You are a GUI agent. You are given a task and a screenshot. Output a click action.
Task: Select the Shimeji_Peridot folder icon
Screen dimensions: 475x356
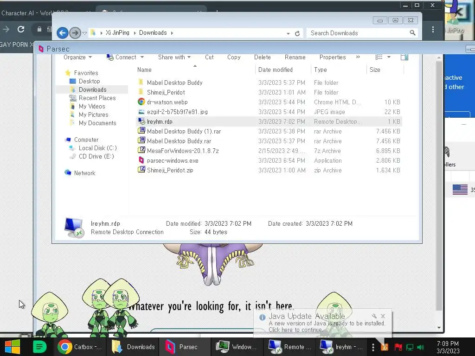tap(141, 92)
